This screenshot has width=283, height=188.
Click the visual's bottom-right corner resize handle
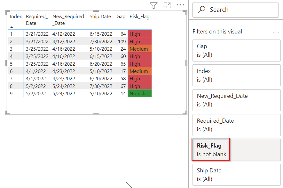click(x=185, y=113)
